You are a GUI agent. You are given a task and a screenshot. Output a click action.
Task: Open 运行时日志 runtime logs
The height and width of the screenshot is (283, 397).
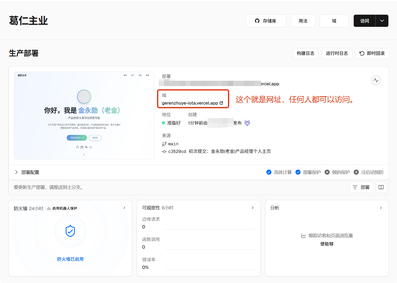(x=337, y=53)
